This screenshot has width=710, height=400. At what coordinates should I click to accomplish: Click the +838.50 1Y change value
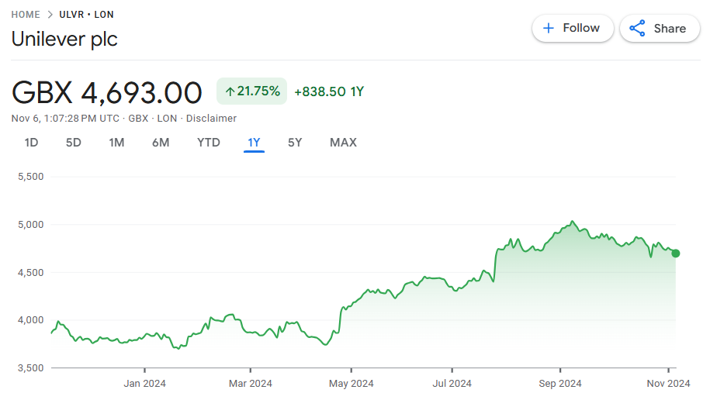(x=329, y=91)
